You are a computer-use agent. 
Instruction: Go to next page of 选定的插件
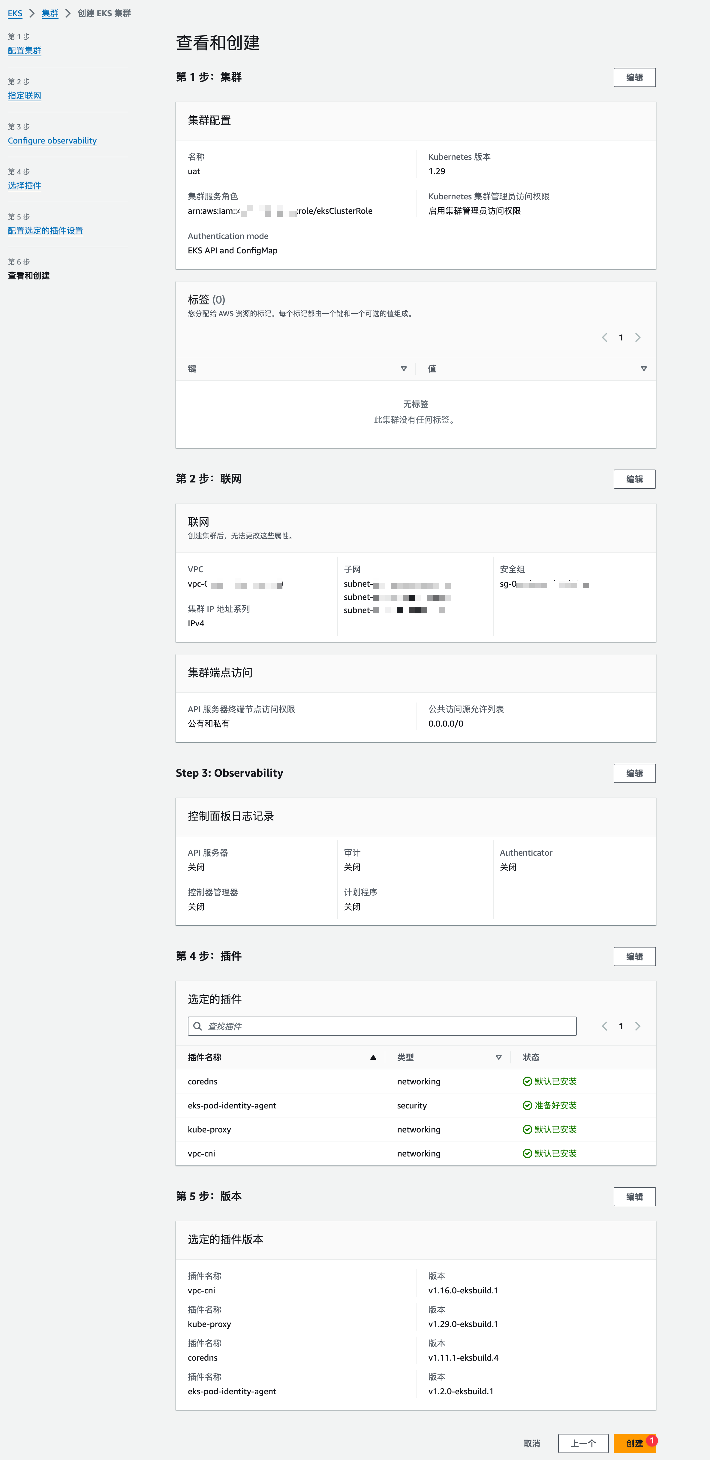pyautogui.click(x=637, y=1026)
